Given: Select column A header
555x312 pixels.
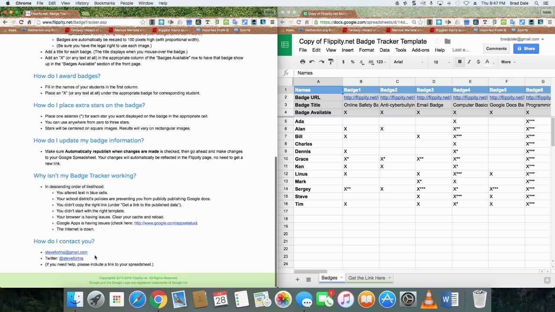Looking at the screenshot, I should click(x=318, y=81).
